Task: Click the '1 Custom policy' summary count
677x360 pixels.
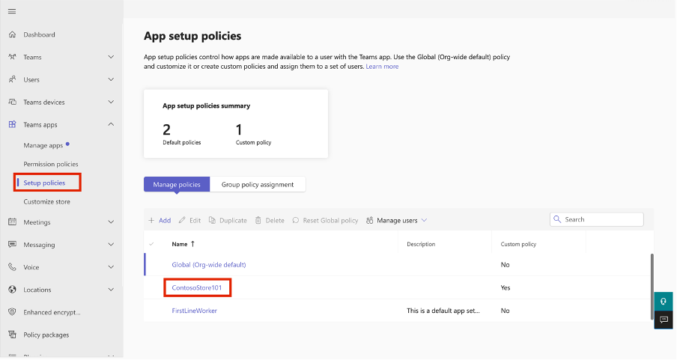Action: click(x=253, y=134)
